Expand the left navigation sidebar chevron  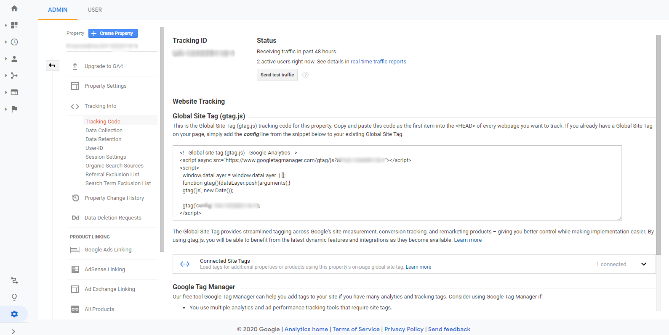(13, 331)
